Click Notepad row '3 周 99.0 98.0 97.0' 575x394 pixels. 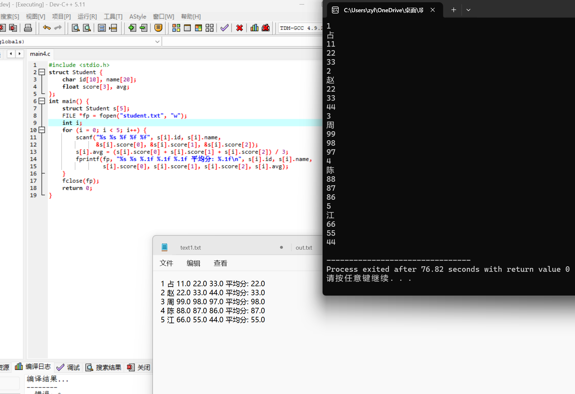(x=212, y=302)
